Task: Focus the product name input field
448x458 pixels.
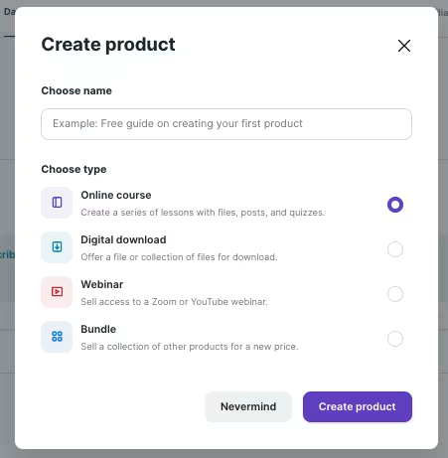Action: point(226,124)
